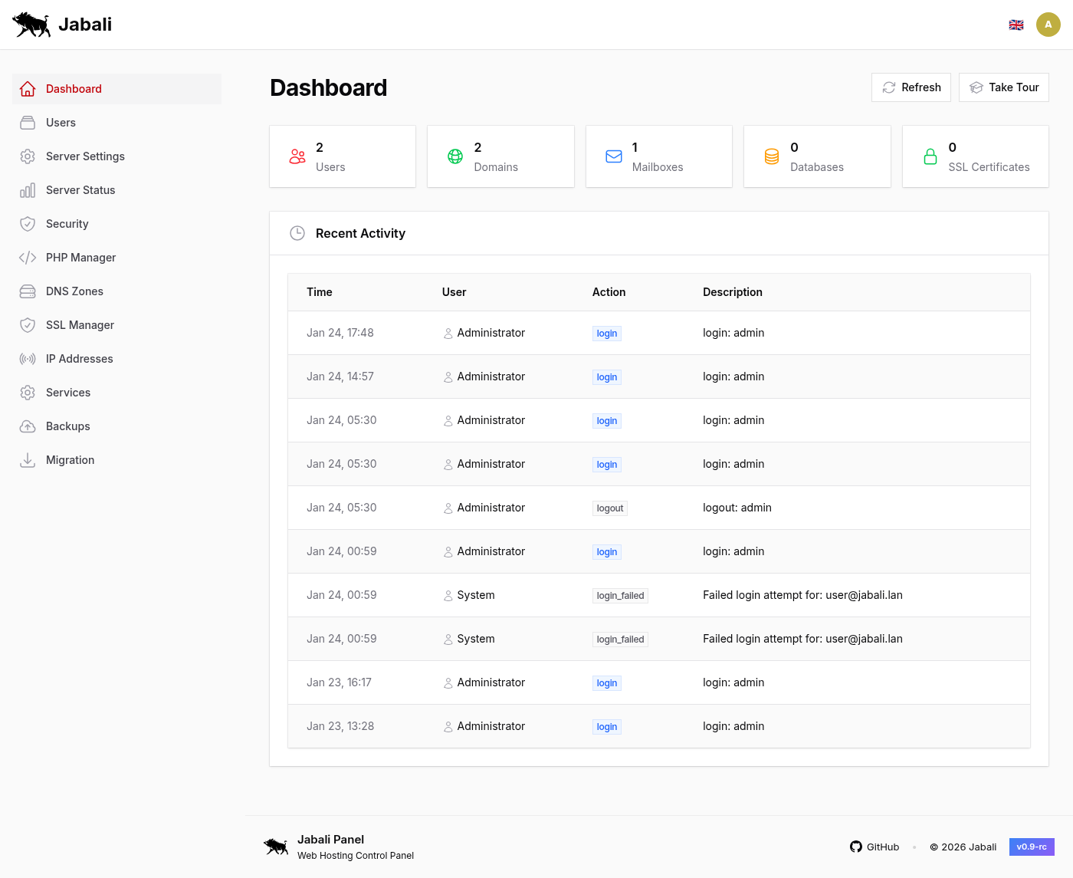Image resolution: width=1073 pixels, height=878 pixels.
Task: Click the Refresh button
Action: (x=911, y=87)
